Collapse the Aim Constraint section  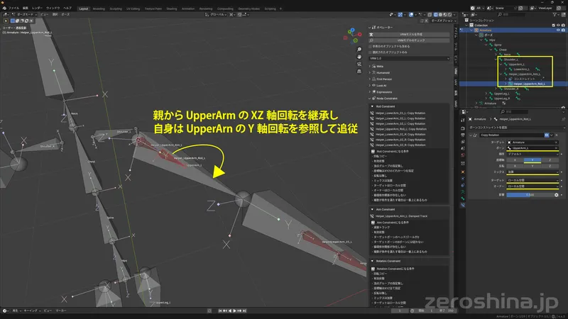pyautogui.click(x=372, y=209)
